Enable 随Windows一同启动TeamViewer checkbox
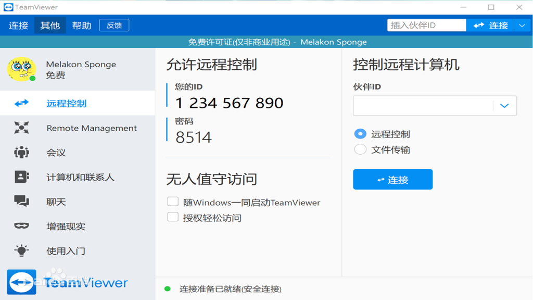 [x=173, y=202]
